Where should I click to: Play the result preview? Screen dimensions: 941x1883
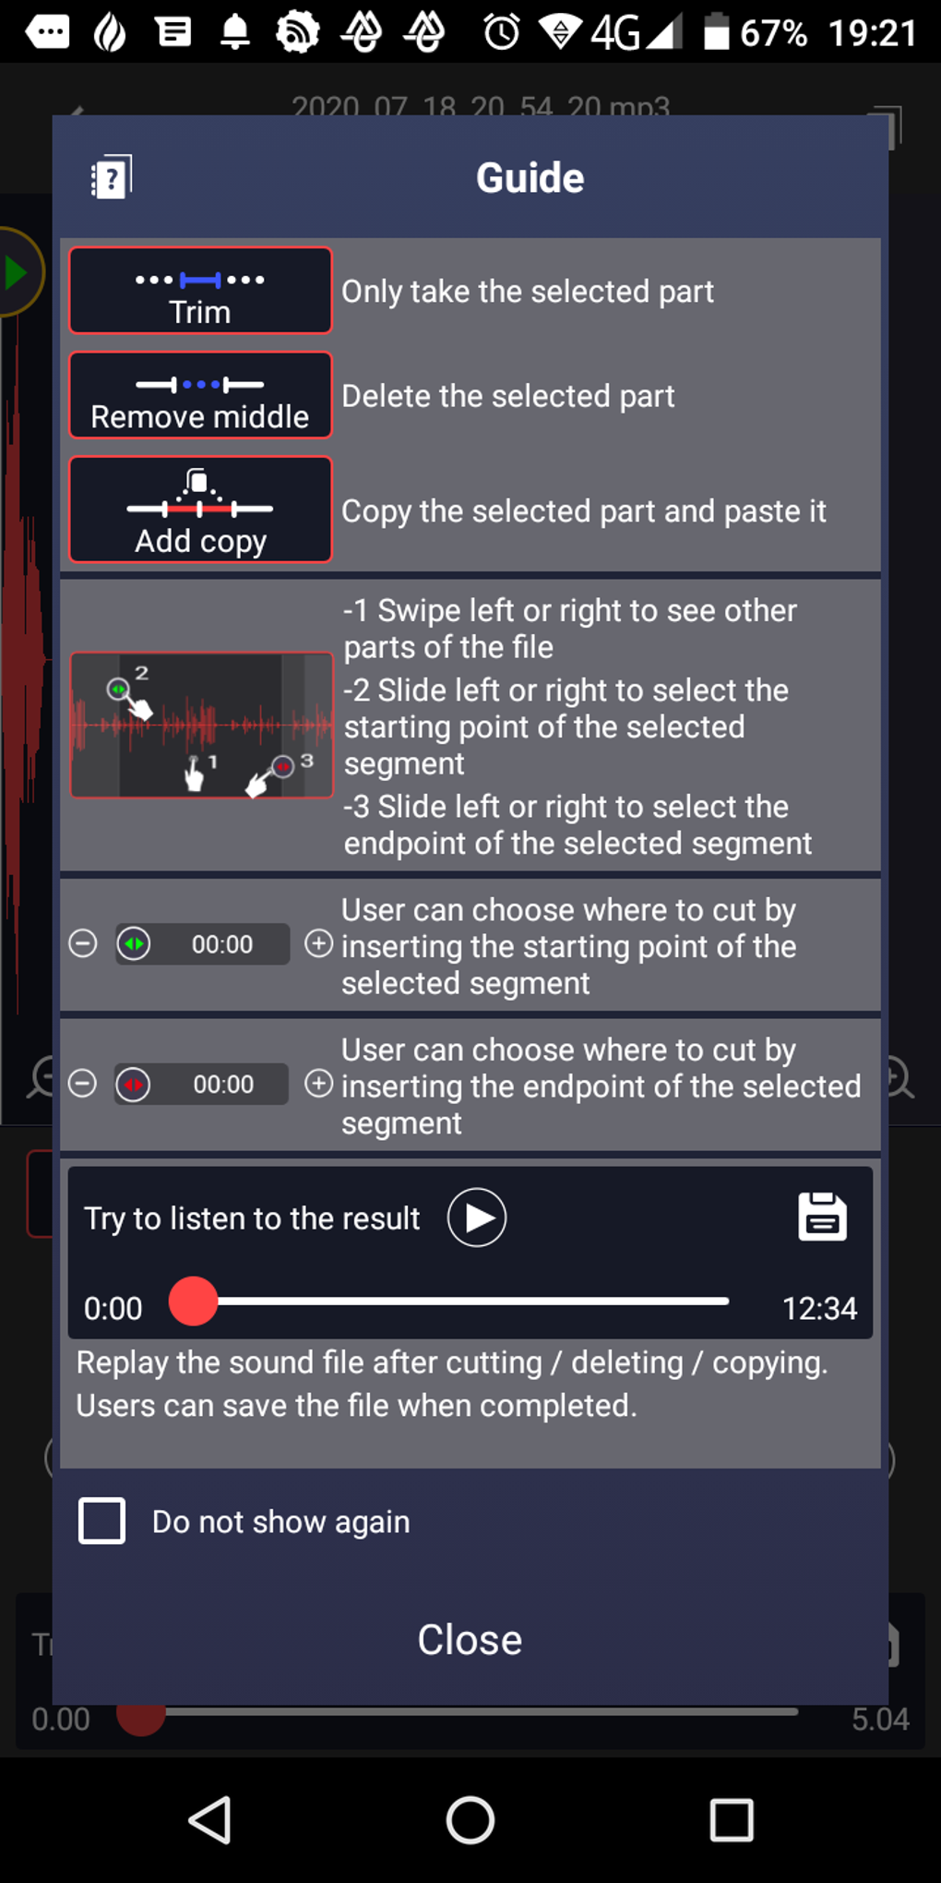click(x=477, y=1217)
